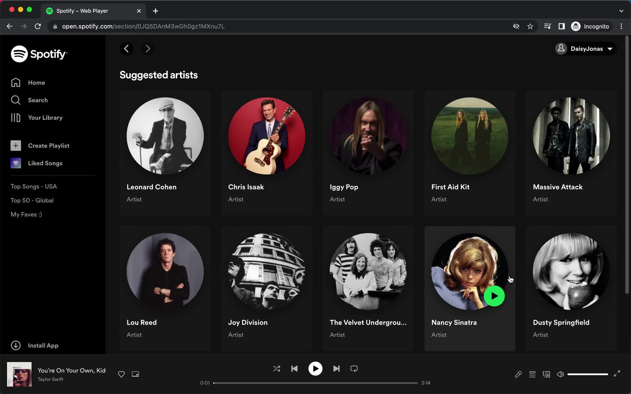Open the play queue icon

click(x=532, y=374)
